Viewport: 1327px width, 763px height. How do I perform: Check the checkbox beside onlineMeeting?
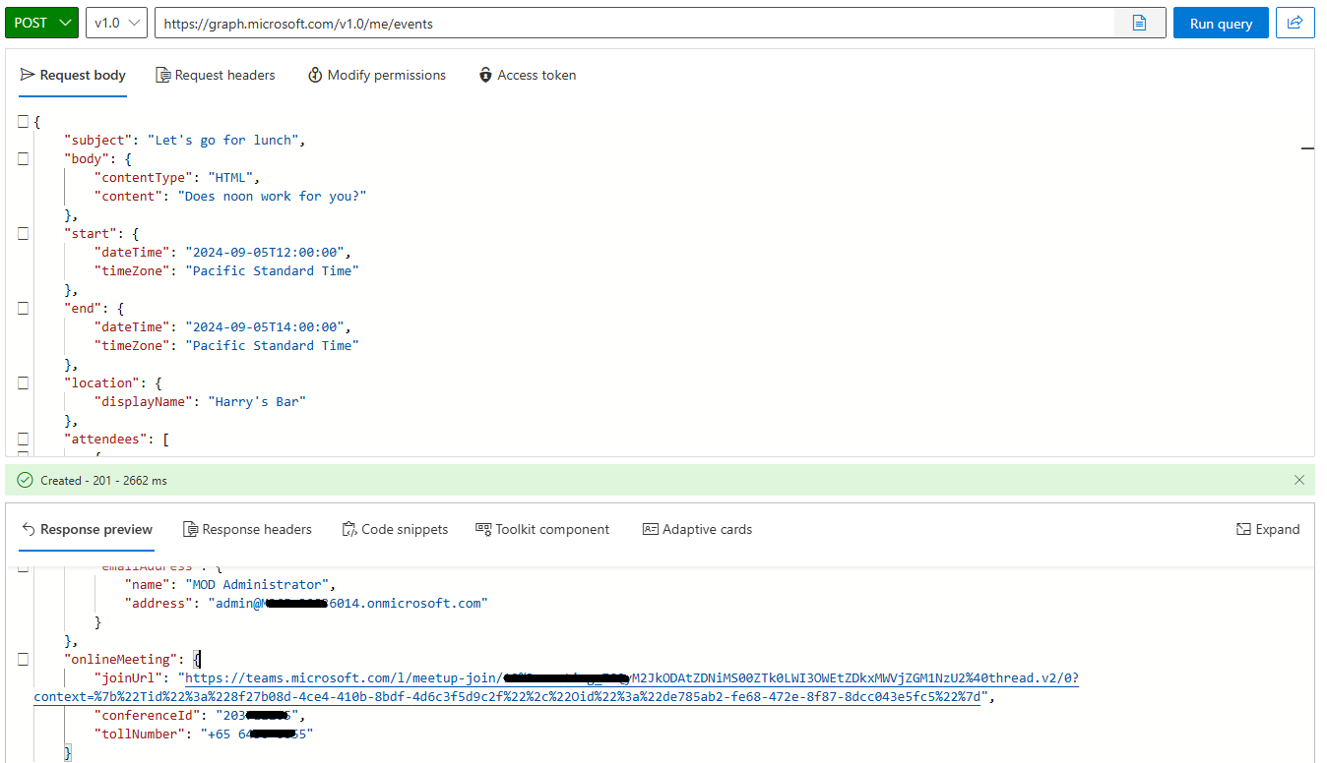click(x=23, y=661)
